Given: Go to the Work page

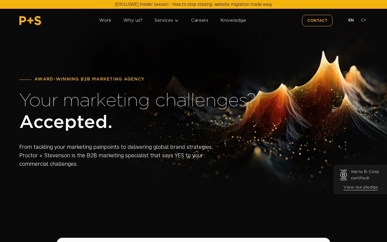Looking at the screenshot, I should click(105, 20).
